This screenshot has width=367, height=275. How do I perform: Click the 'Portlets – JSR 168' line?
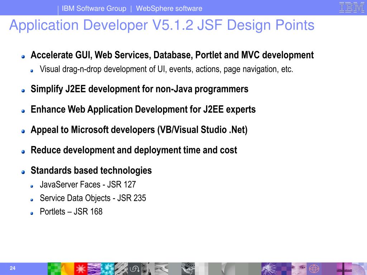(71, 212)
